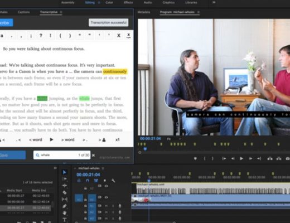The height and width of the screenshot is (223, 290).
Task: Open the Fit zoom level dropdown
Action: pos(174,139)
